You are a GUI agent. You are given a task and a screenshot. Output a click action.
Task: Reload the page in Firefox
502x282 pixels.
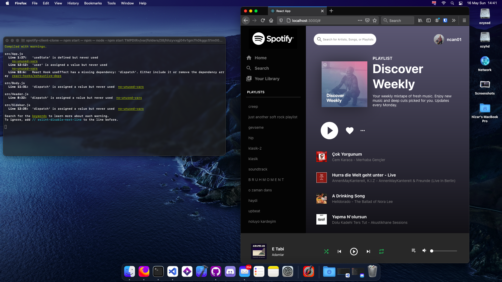263,20
